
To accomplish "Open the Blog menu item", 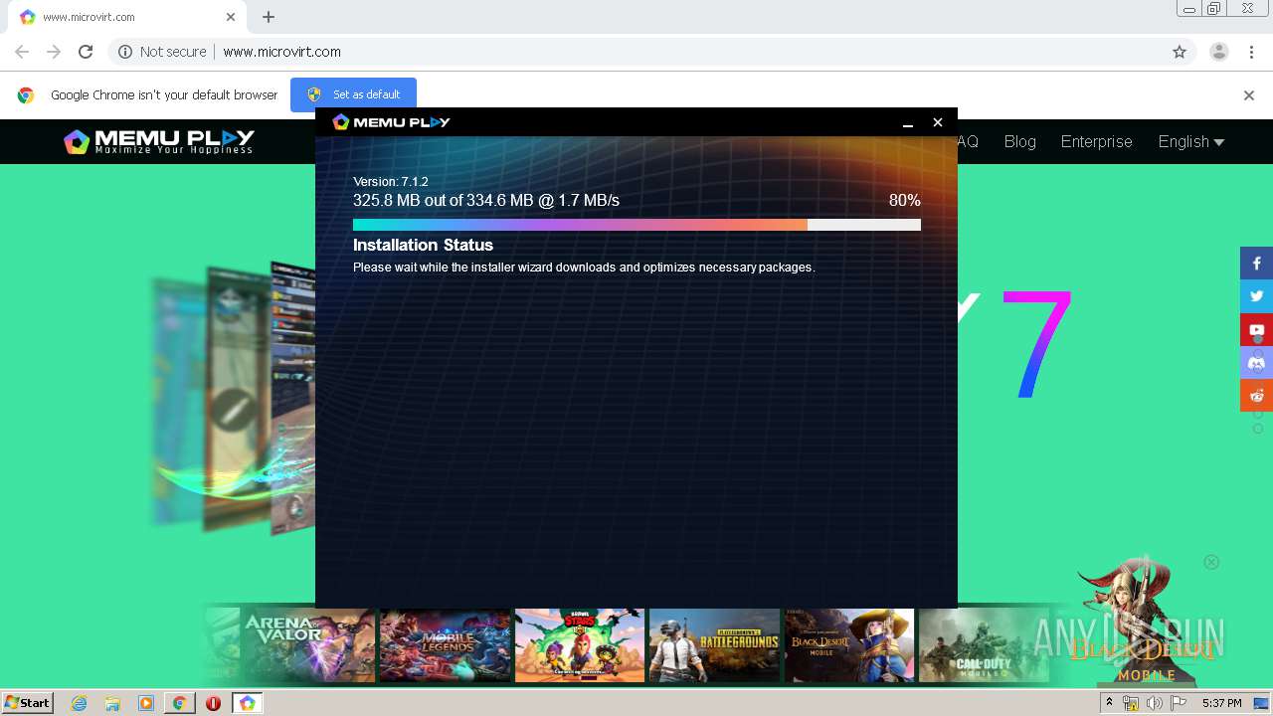I will (x=1019, y=141).
